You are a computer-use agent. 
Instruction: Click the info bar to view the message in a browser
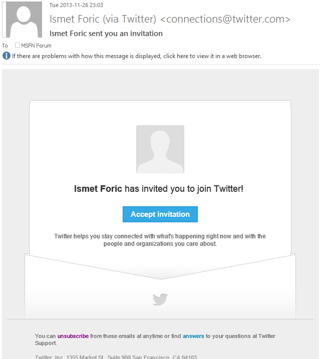coord(137,56)
